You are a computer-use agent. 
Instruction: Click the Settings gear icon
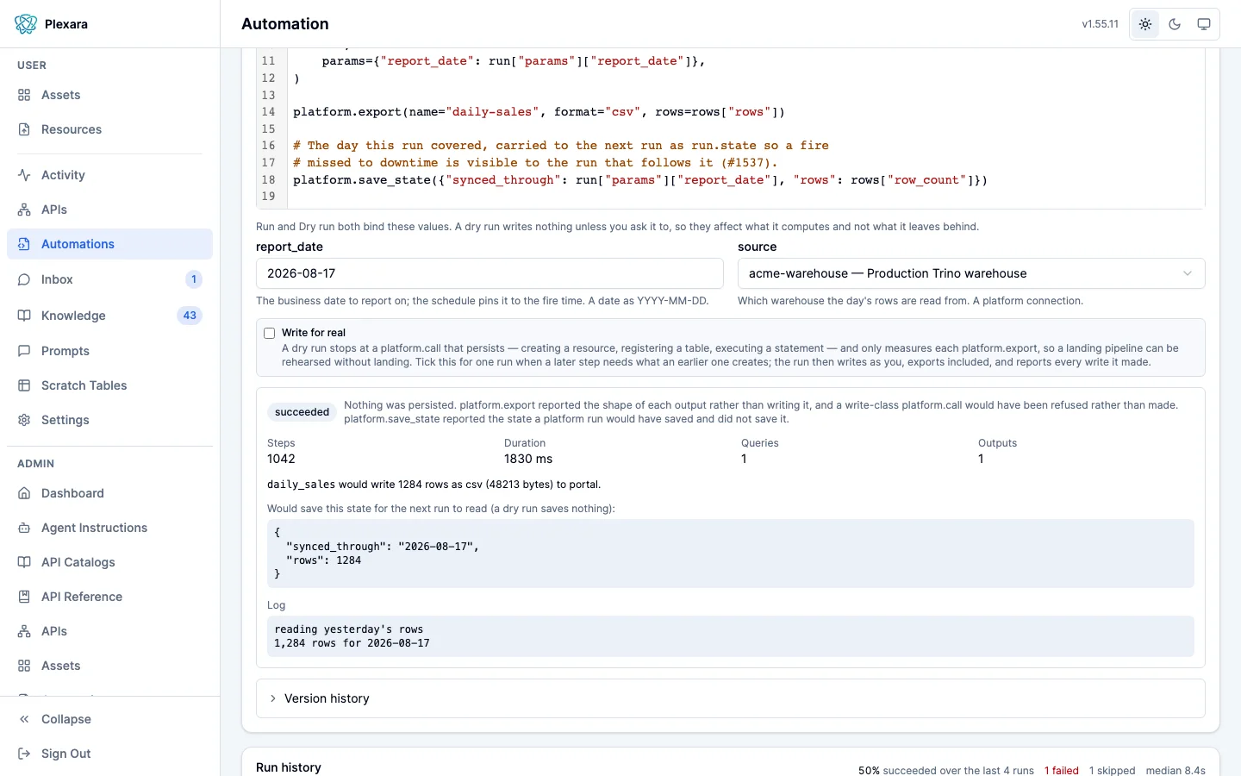(24, 420)
